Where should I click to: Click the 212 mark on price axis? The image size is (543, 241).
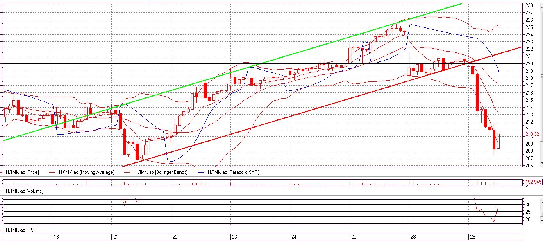coord(529,122)
